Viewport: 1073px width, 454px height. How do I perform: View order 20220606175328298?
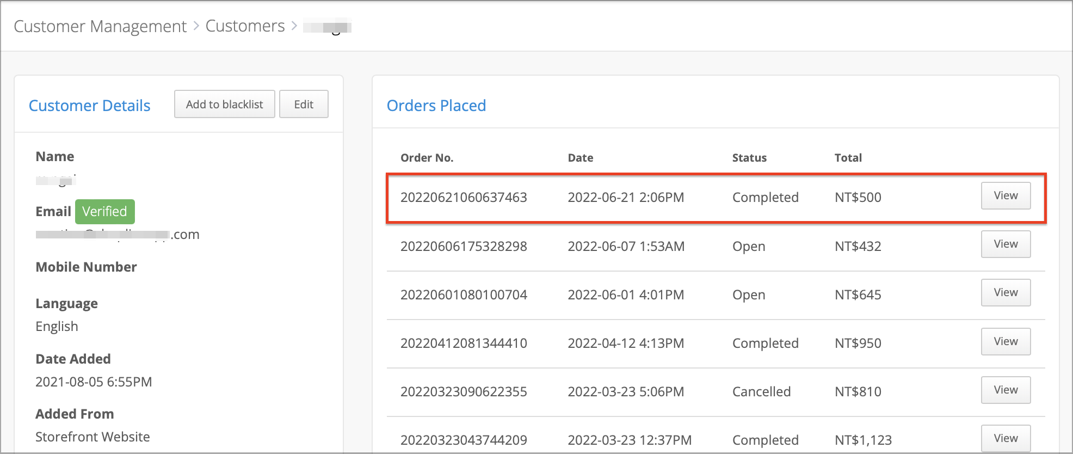pyautogui.click(x=1006, y=244)
